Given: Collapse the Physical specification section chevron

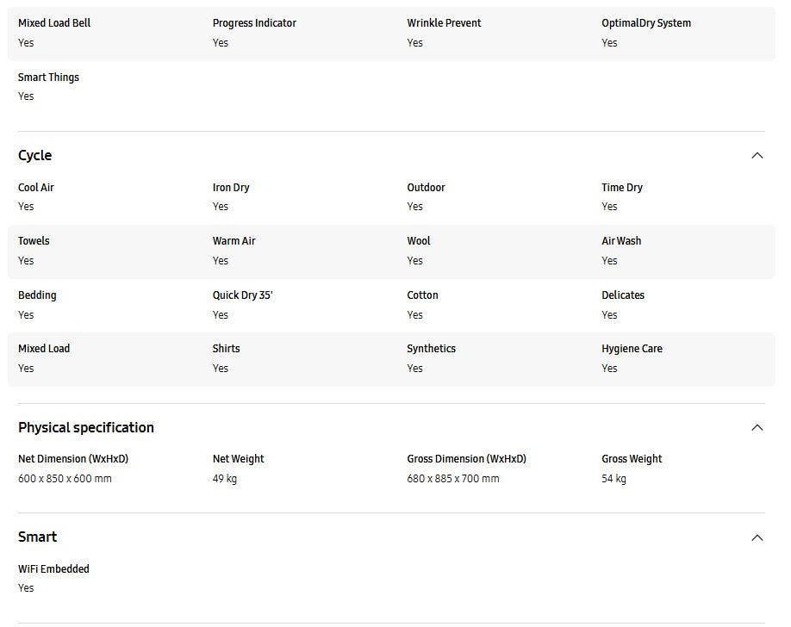Looking at the screenshot, I should pos(757,428).
